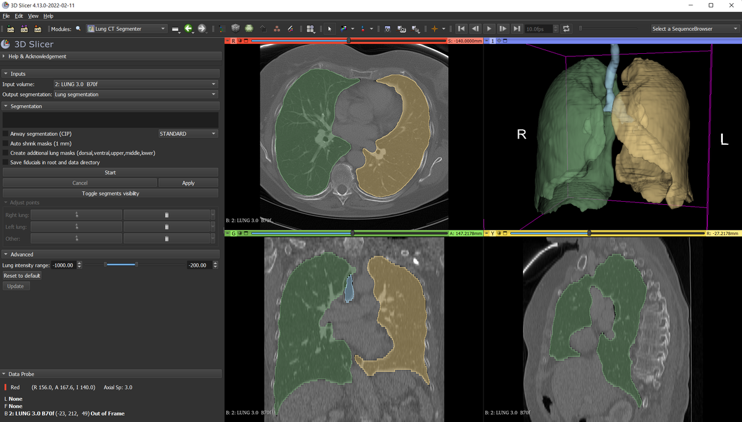Open the Select a SequenceBrowser dropdown

(693, 28)
